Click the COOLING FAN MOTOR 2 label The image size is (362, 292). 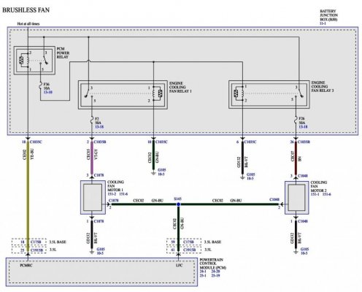point(319,186)
